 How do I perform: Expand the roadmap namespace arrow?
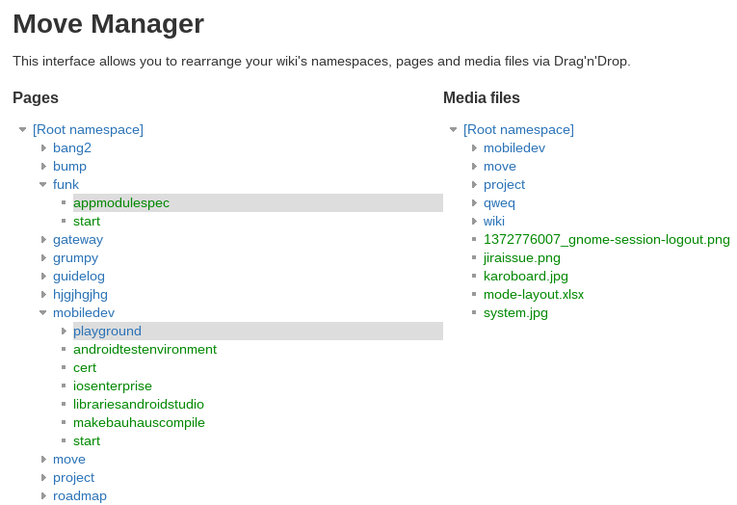(x=43, y=495)
